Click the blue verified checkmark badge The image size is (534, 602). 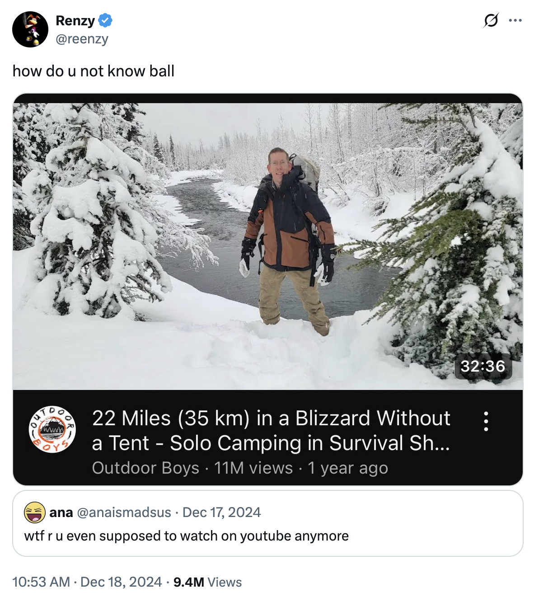tap(104, 20)
